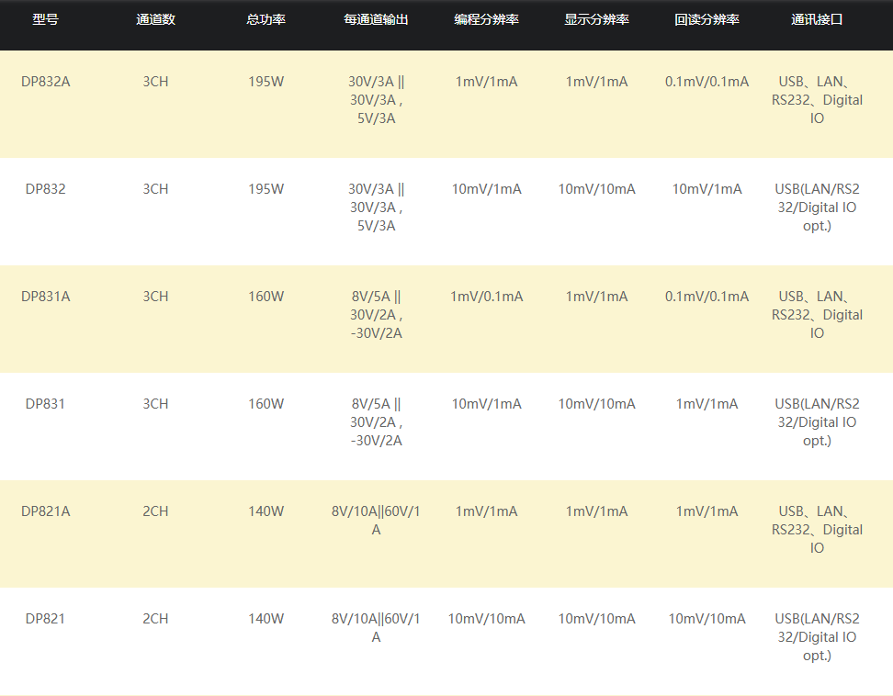Click the 回读分辨率 column header
This screenshot has width=893, height=696.
(706, 19)
